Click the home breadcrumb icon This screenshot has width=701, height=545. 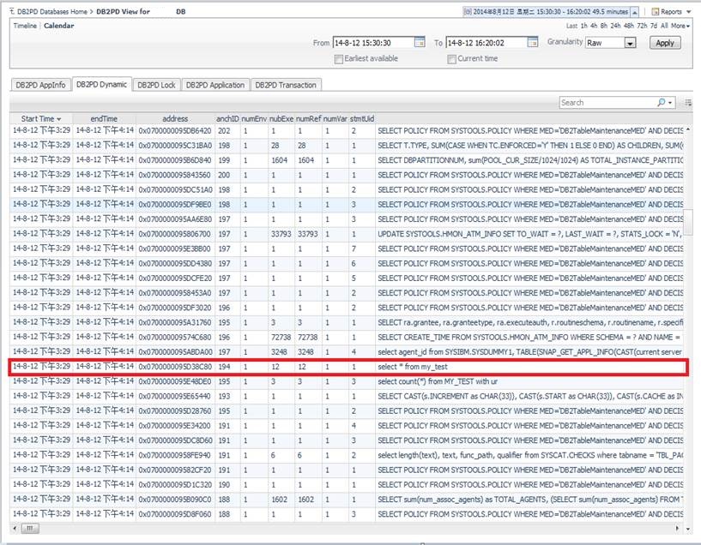[10, 12]
